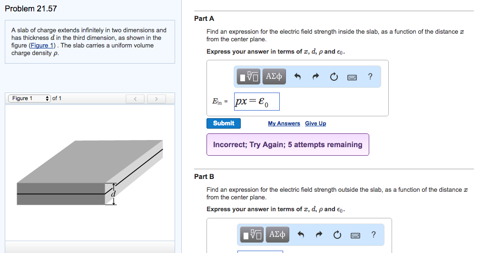Reset the Part A answer field
This screenshot has width=482, height=253.
point(334,77)
